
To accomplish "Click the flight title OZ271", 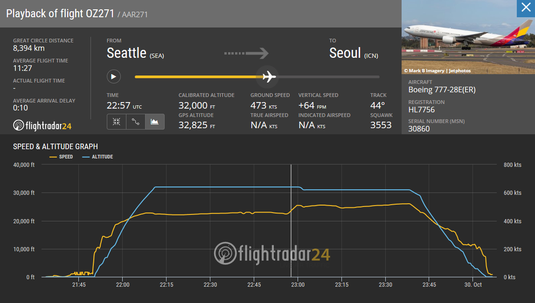I will pos(60,14).
